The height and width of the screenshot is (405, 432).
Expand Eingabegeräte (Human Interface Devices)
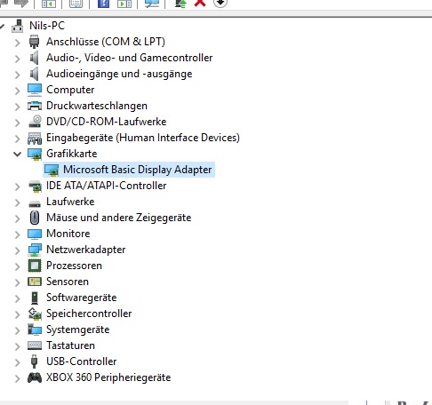[18, 139]
